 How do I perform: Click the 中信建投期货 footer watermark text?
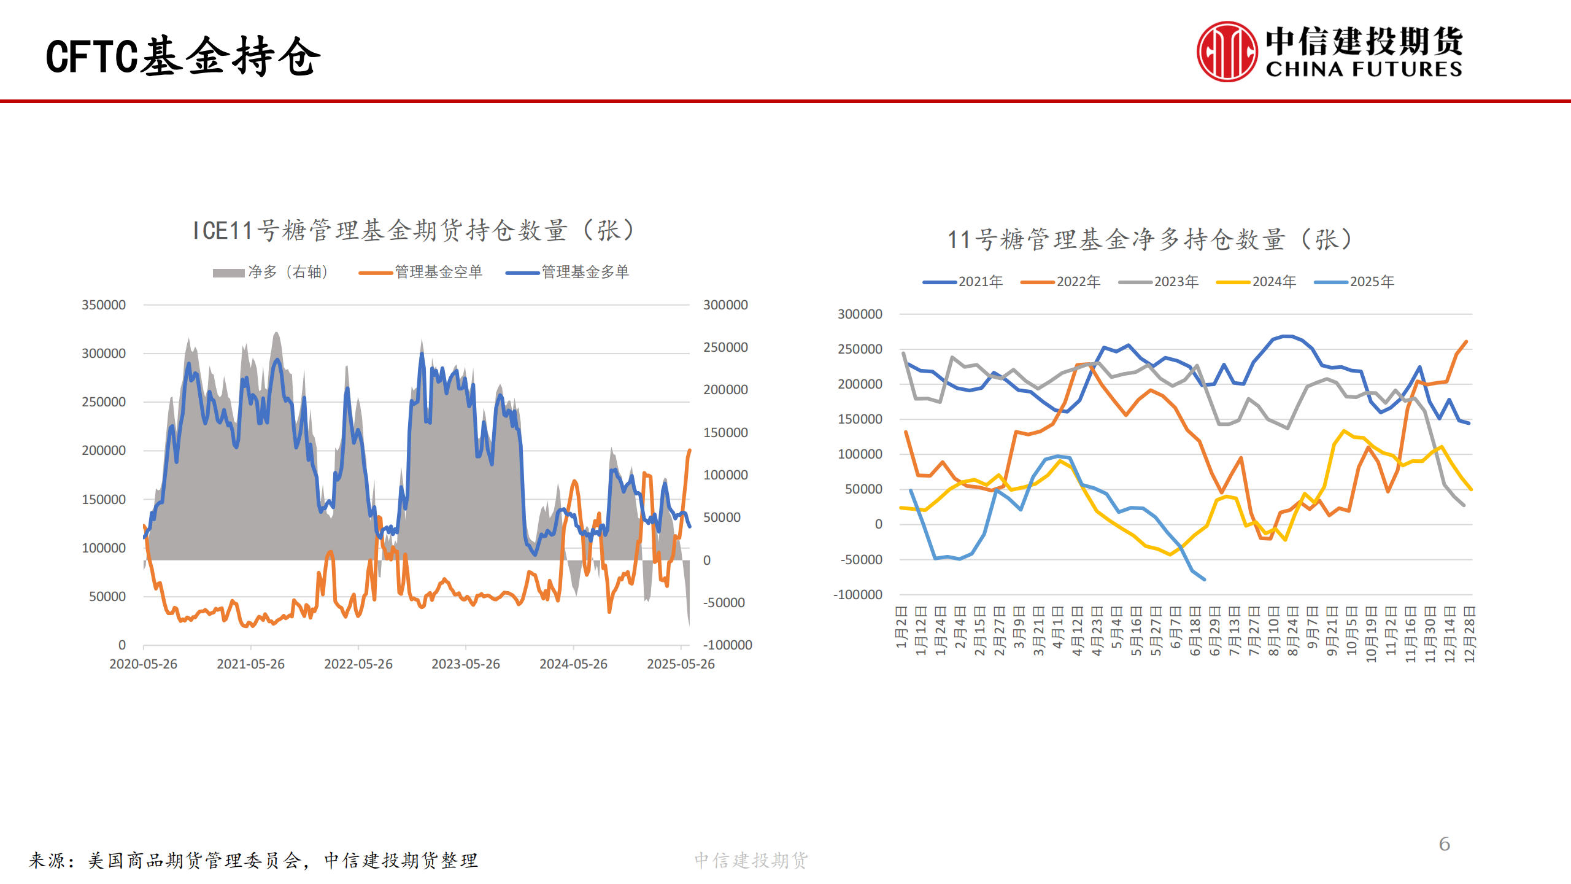(x=751, y=861)
